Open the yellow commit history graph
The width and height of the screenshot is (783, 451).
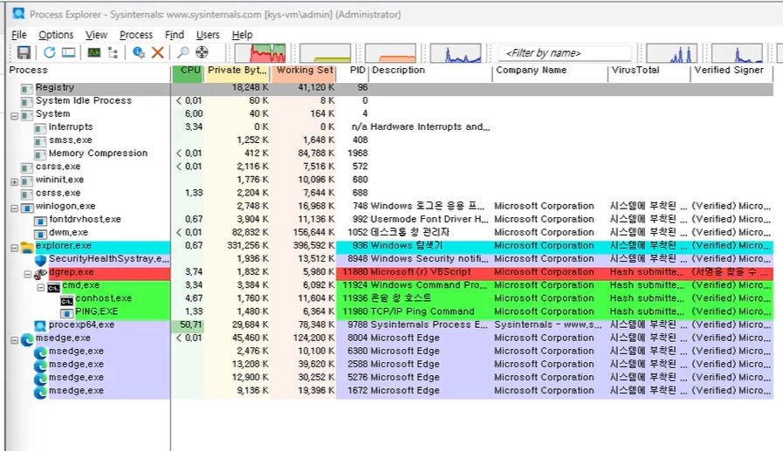point(325,53)
